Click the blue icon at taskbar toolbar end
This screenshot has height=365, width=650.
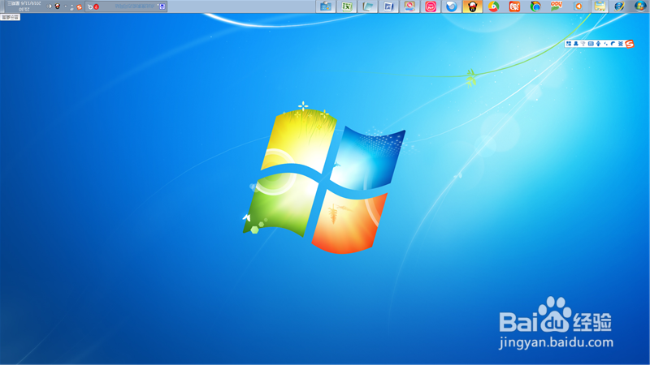[162, 6]
